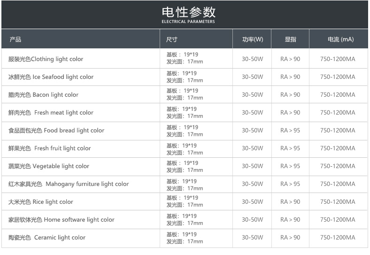Select the Bacon light color product name
Screen dimensions: 370x255
[43, 95]
